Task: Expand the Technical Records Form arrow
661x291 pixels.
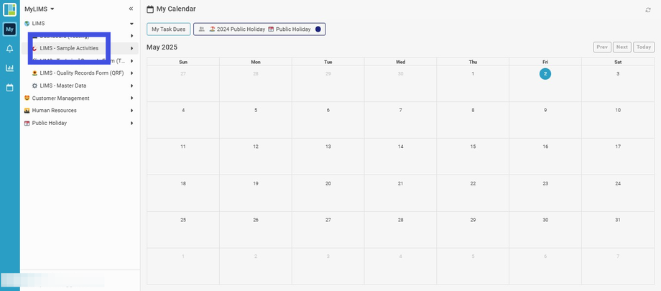Action: click(x=132, y=61)
